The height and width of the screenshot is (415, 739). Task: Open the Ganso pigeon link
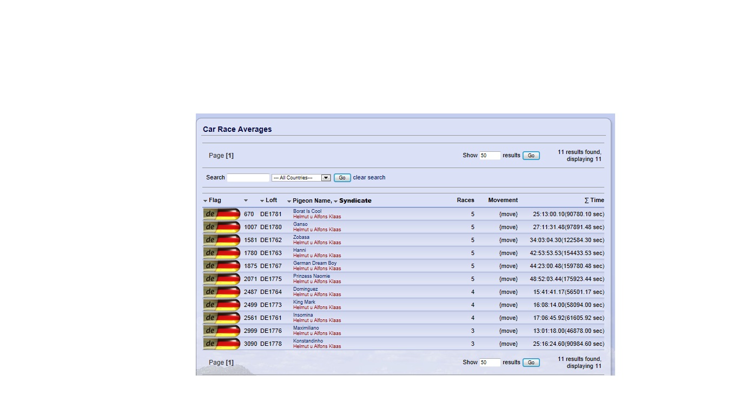(x=300, y=224)
